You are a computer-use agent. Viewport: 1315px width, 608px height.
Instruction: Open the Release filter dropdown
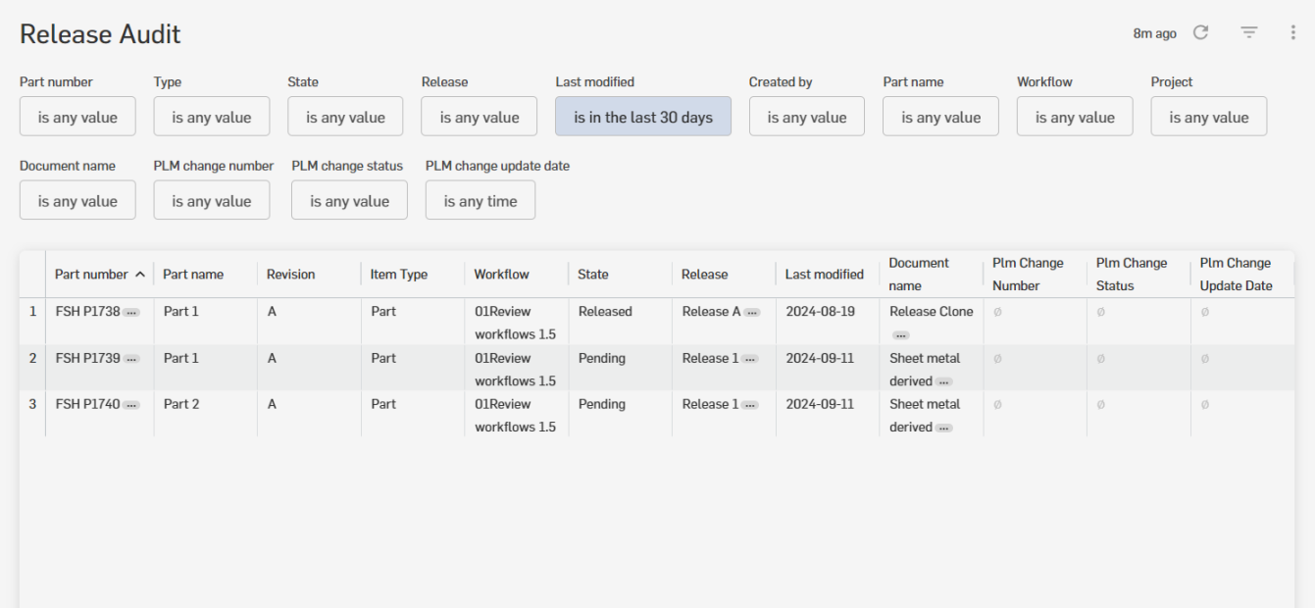pyautogui.click(x=479, y=116)
